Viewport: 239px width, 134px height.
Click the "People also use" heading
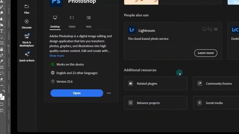pyautogui.click(x=136, y=15)
